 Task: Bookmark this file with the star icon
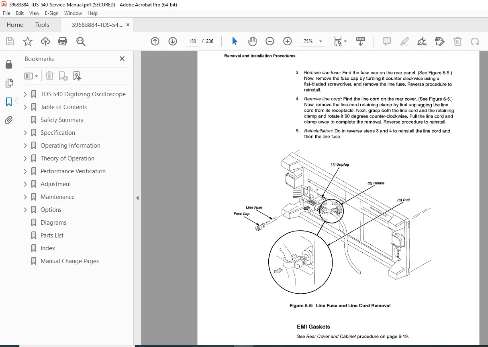(x=28, y=41)
